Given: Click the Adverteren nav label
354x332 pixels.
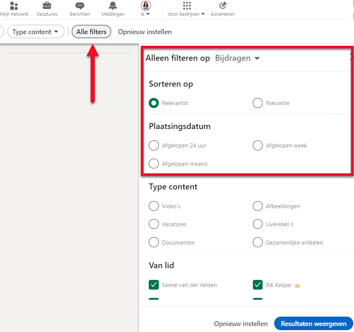Looking at the screenshot, I should coord(223,14).
